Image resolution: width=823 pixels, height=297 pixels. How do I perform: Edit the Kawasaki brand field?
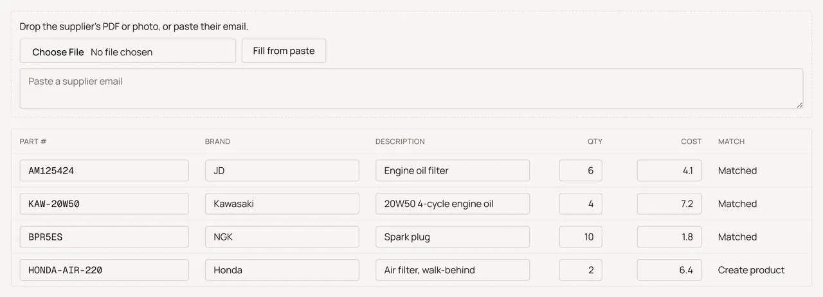(282, 204)
